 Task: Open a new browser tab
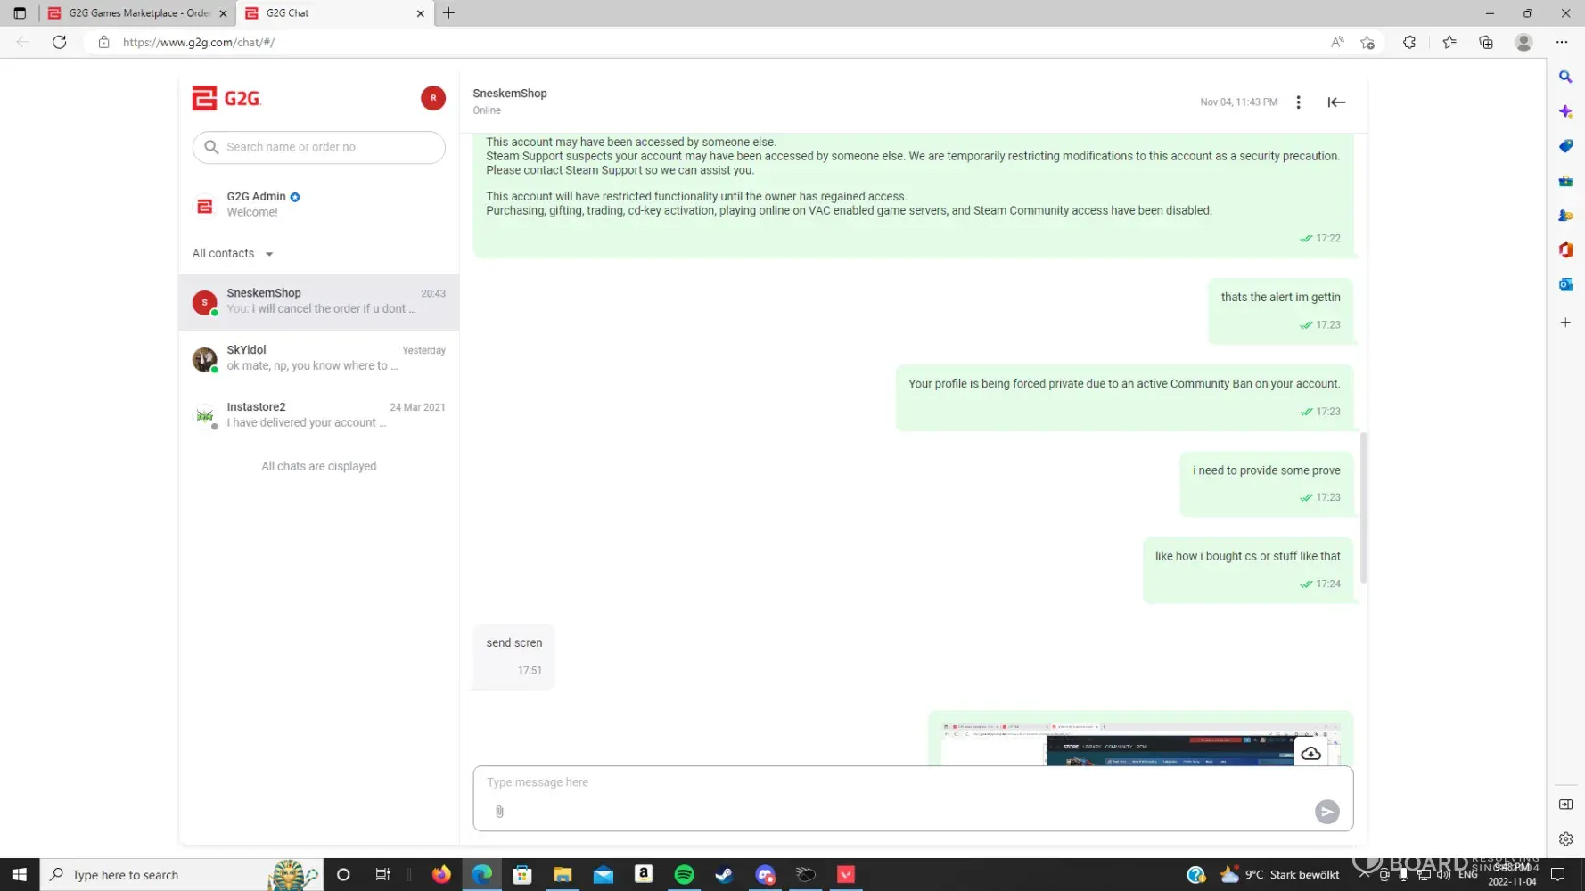pos(448,13)
